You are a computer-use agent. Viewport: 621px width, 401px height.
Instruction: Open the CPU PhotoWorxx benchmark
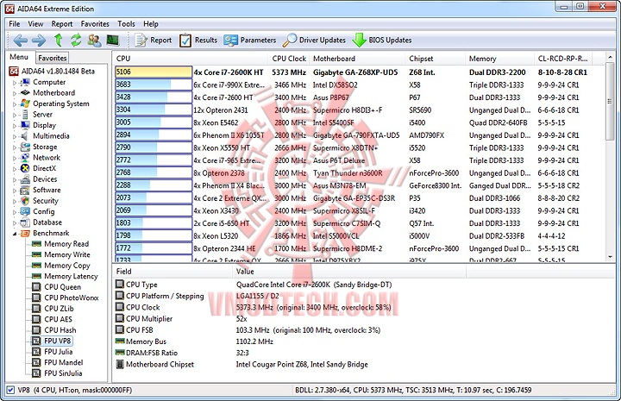click(x=72, y=298)
